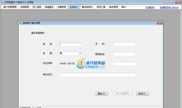The image size is (182, 108).
Task: Open the 业务统计 menu
Action: [74, 7]
